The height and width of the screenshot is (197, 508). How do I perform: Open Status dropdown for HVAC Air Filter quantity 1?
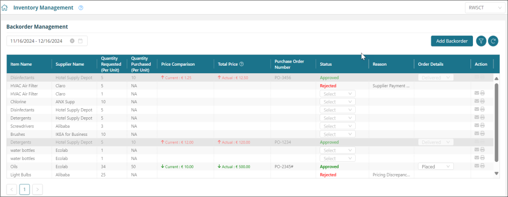[338, 94]
